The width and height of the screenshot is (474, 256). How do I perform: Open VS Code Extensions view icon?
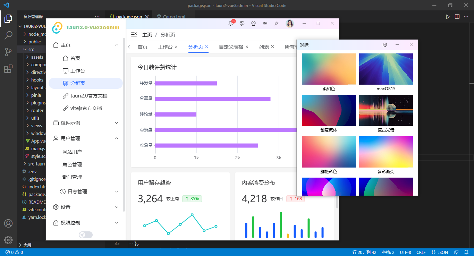pyautogui.click(x=8, y=69)
